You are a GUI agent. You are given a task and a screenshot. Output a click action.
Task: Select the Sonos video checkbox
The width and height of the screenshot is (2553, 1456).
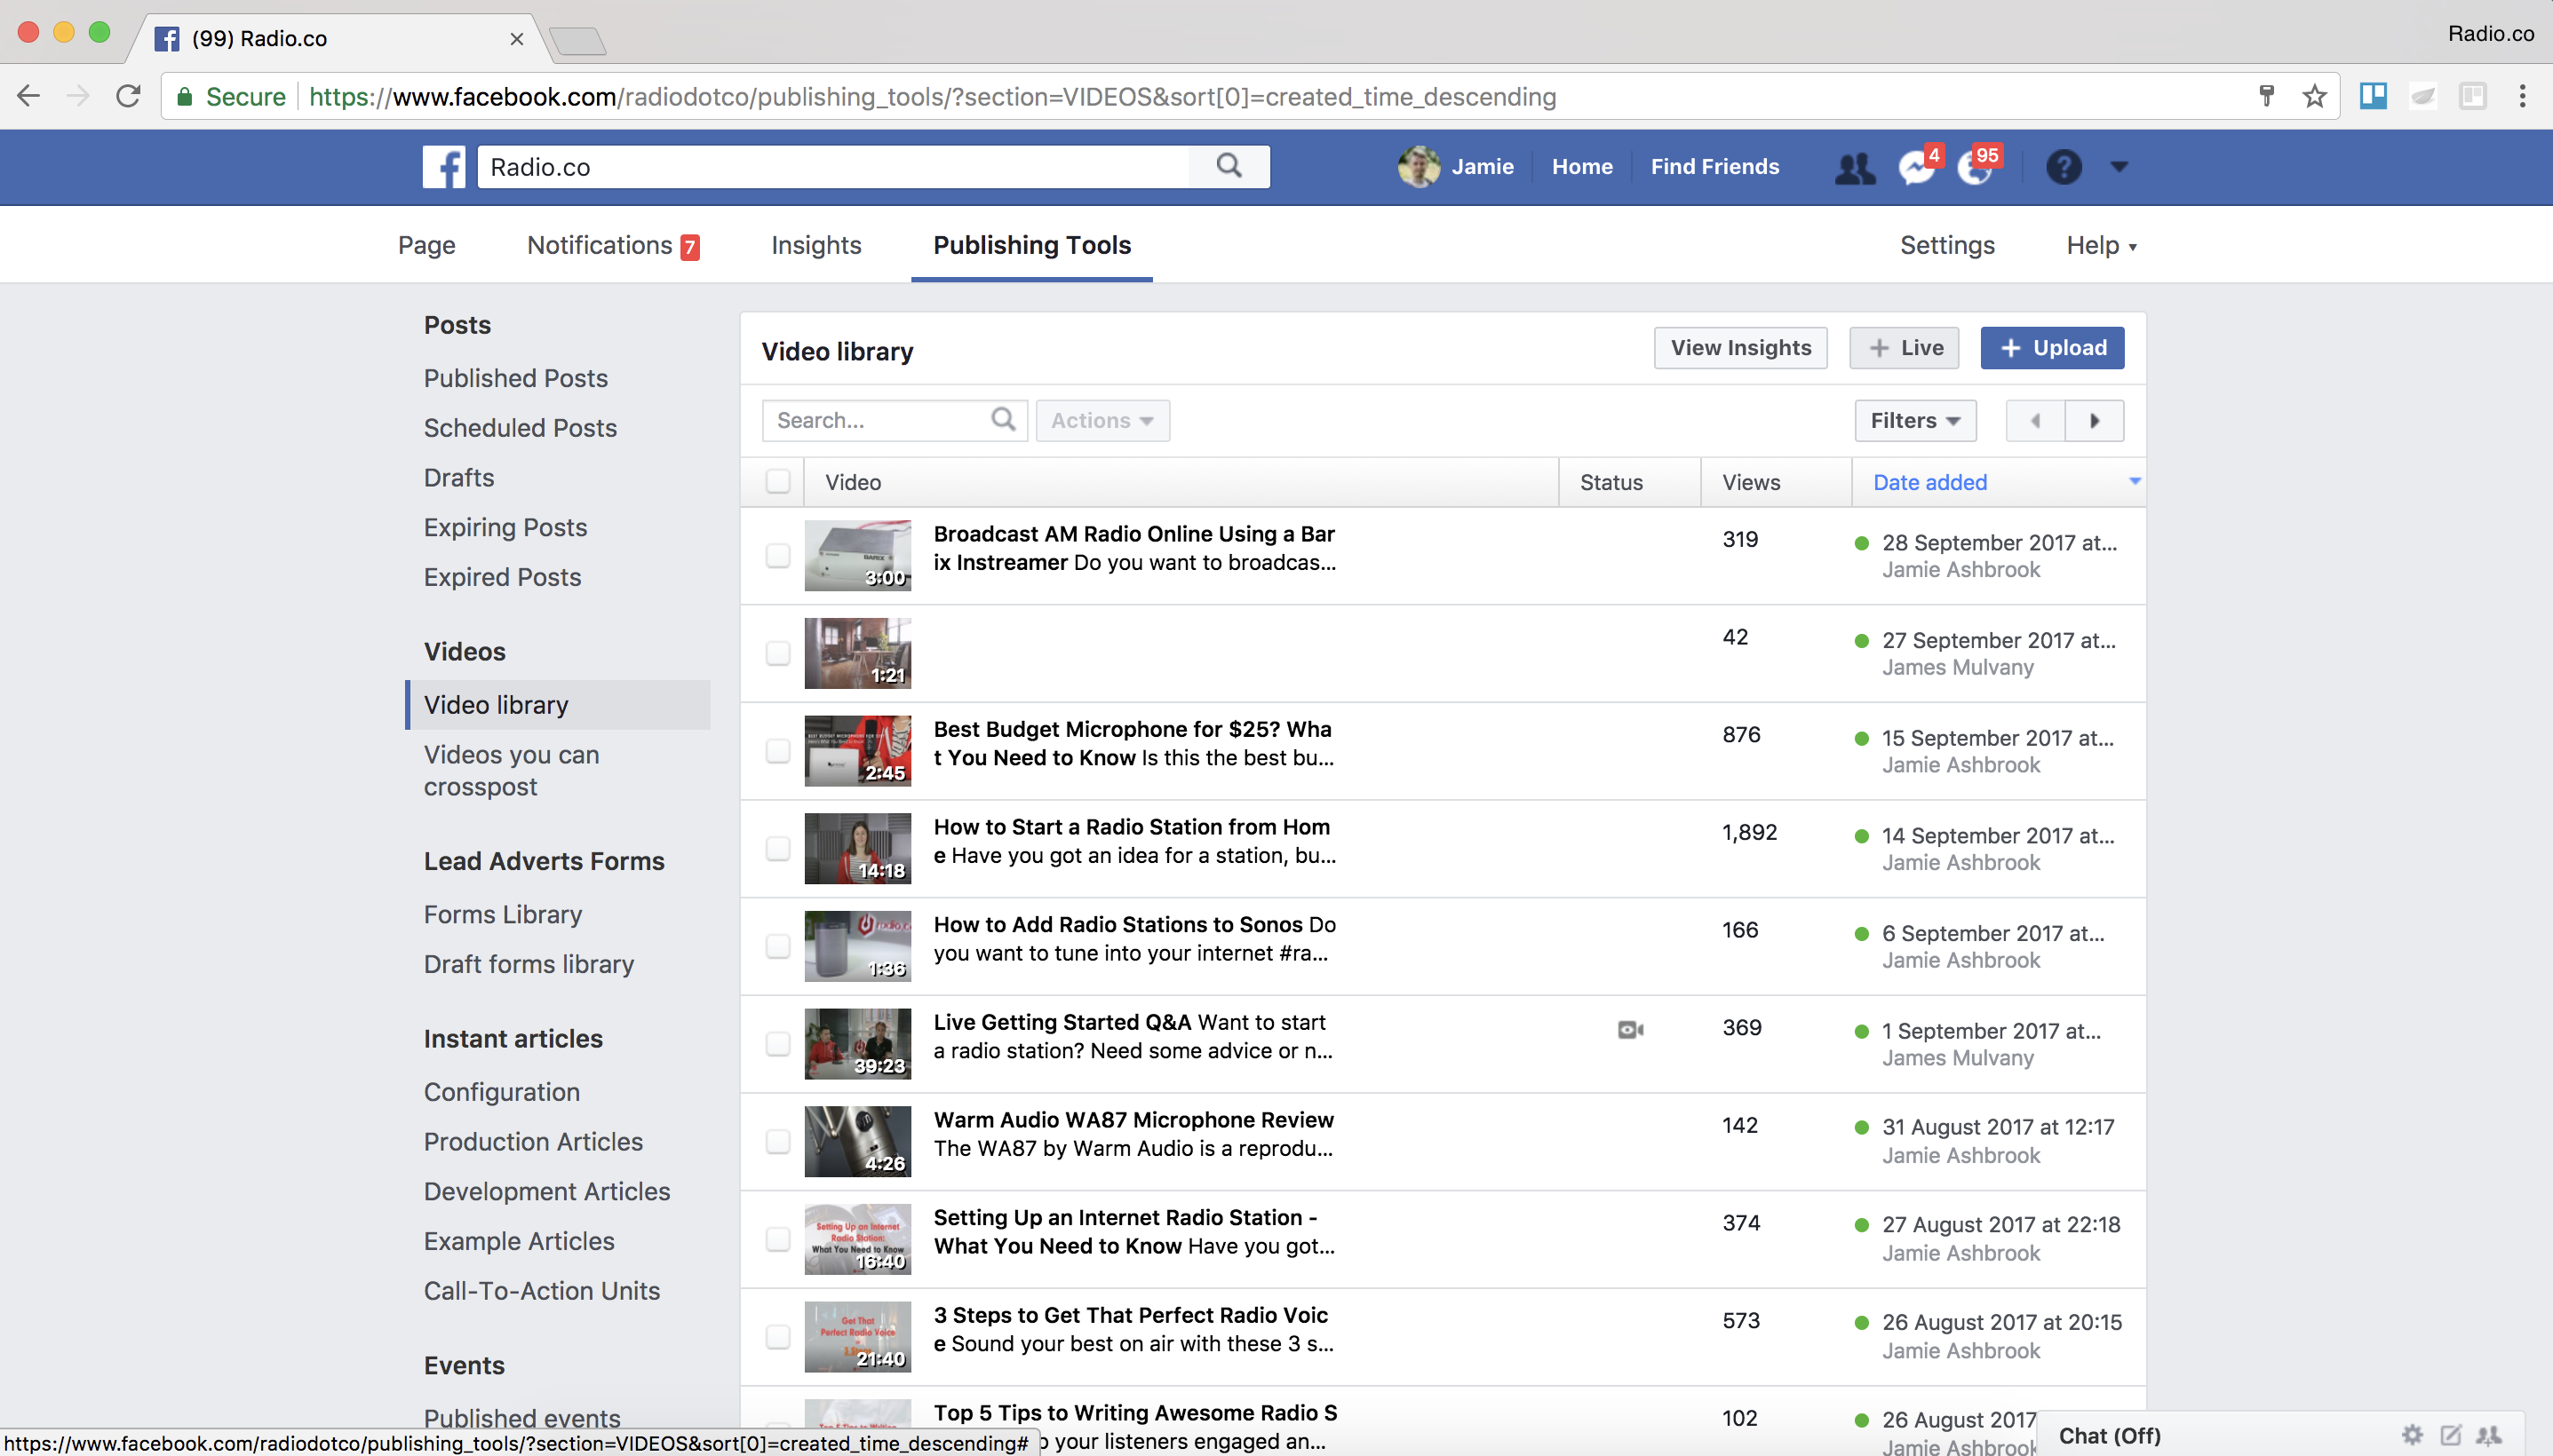[x=777, y=946]
